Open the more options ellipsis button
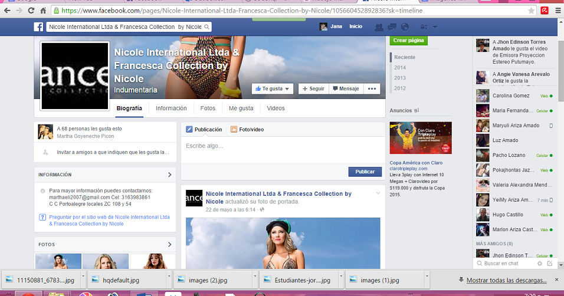Viewport: 564px width, 296px height. coord(372,89)
